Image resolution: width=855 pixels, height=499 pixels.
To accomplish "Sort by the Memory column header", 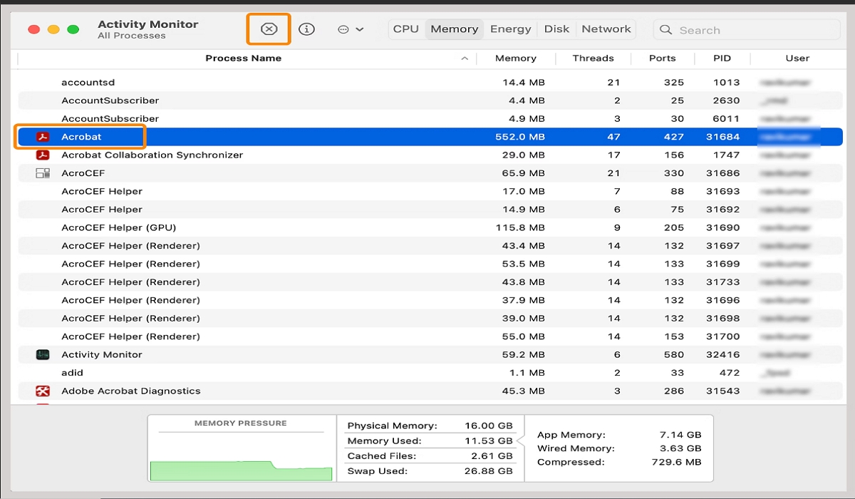I will [516, 58].
